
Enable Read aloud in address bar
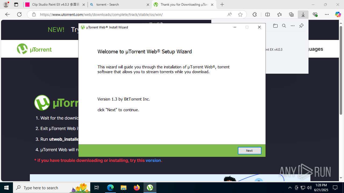[230, 14]
